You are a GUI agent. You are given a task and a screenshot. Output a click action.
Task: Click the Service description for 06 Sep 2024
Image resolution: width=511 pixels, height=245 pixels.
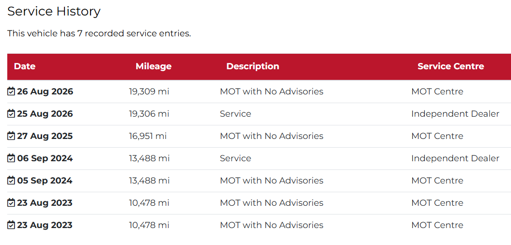click(x=235, y=158)
